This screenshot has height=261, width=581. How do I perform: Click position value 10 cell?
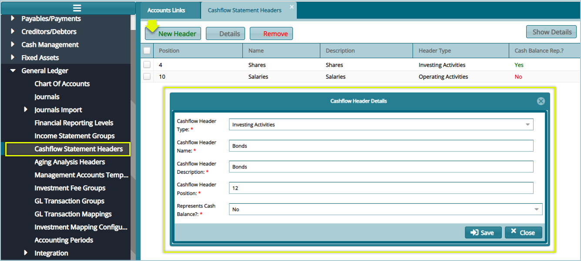point(162,77)
